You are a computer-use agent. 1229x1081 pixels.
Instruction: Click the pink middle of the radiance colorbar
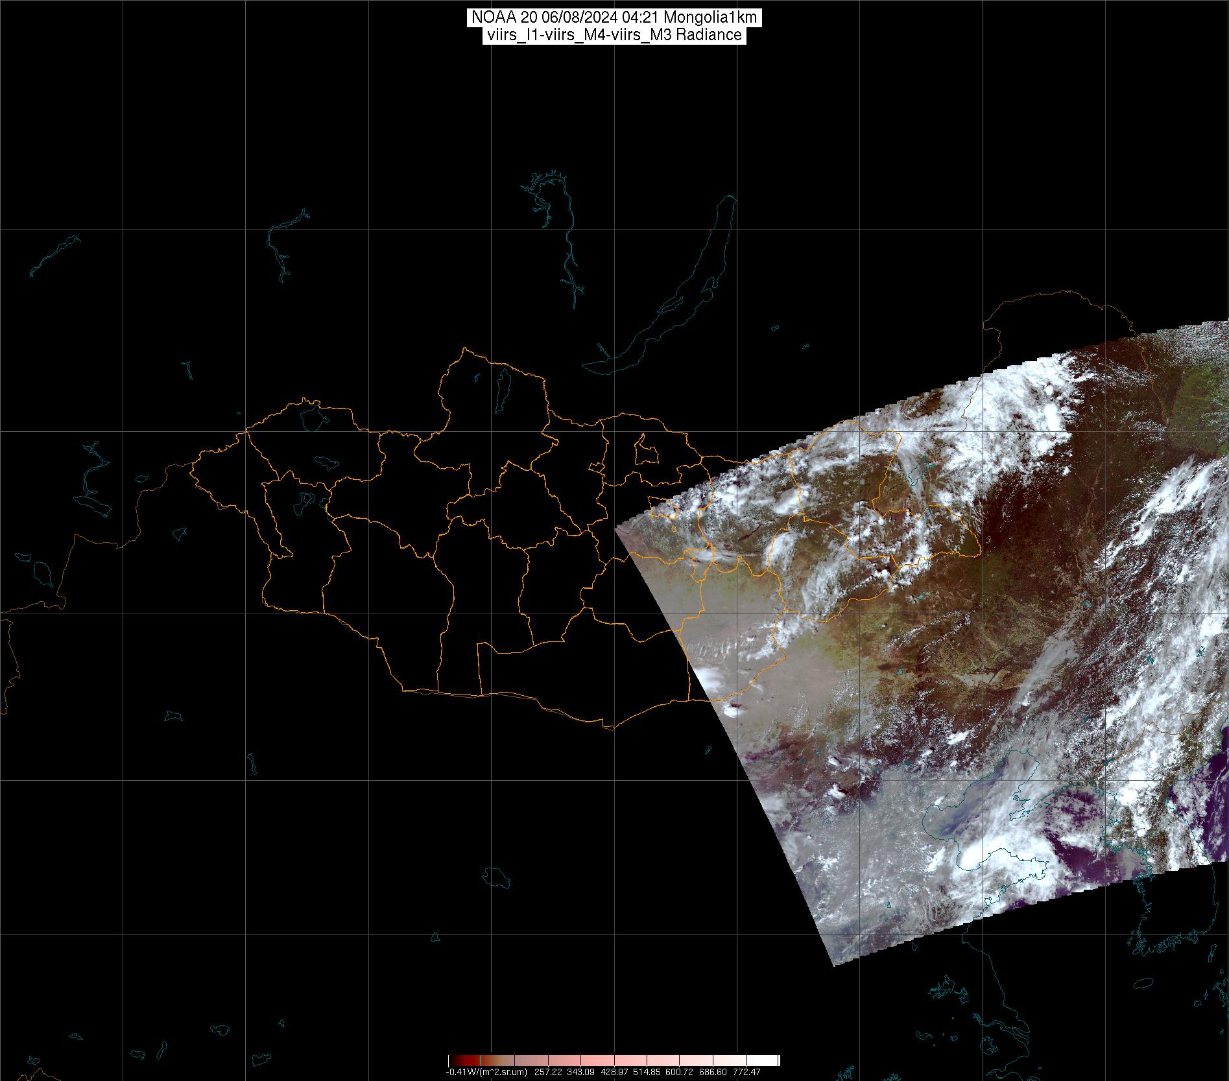614,1060
